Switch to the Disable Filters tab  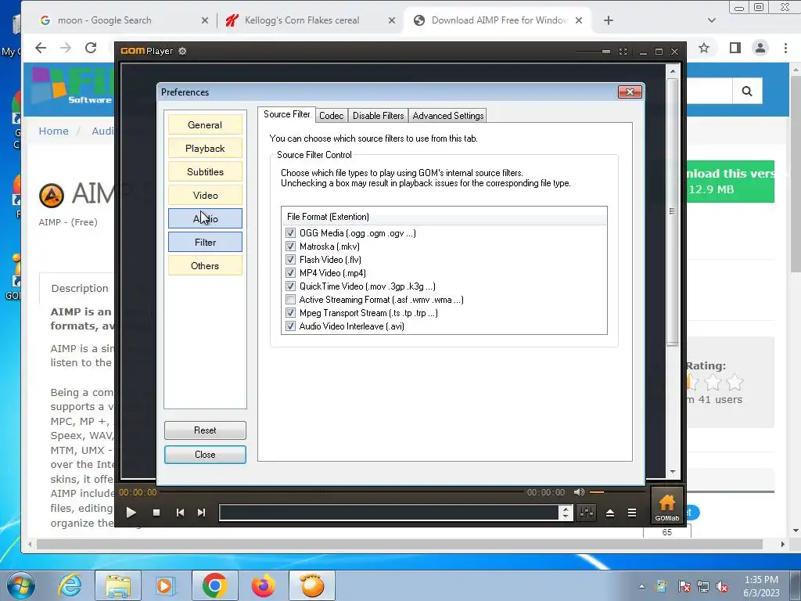pyautogui.click(x=378, y=116)
